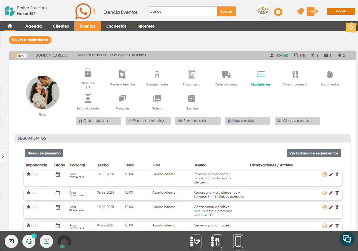
Task: Open Prueba de menú cutlery icon
Action: pyautogui.click(x=295, y=74)
